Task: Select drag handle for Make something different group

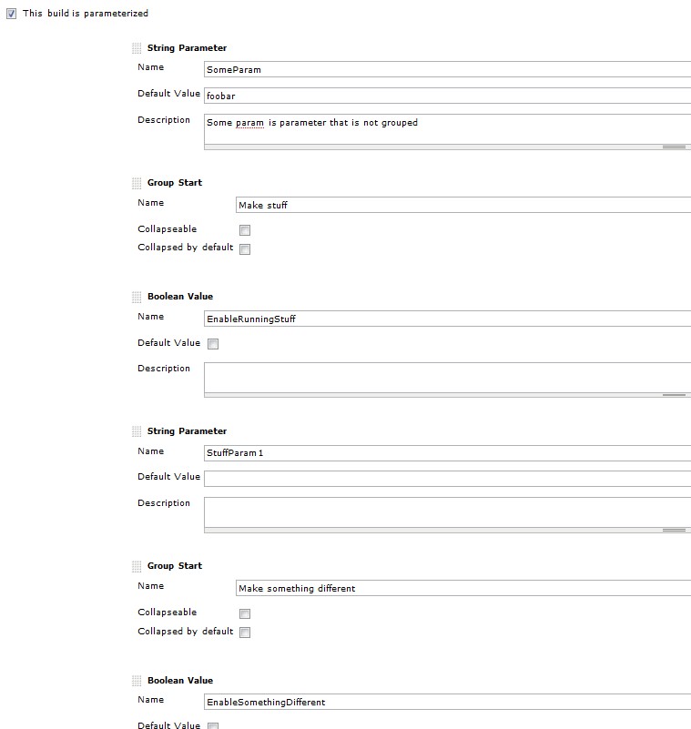Action: coord(137,566)
